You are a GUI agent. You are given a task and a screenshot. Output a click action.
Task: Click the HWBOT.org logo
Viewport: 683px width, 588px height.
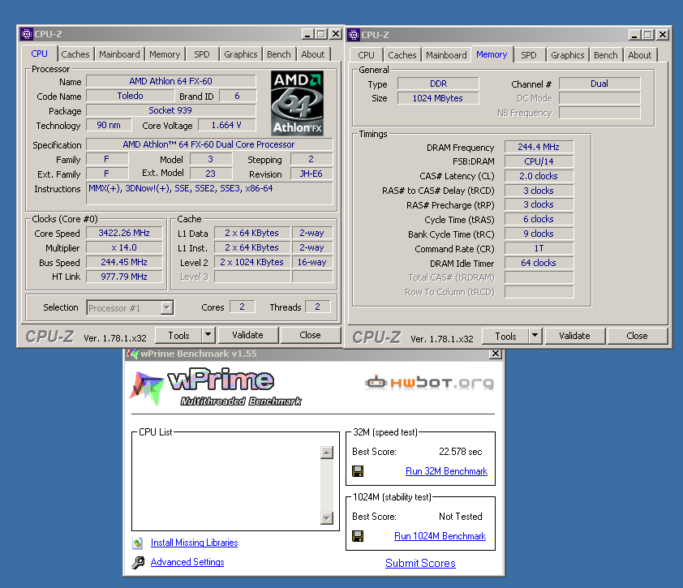click(429, 383)
